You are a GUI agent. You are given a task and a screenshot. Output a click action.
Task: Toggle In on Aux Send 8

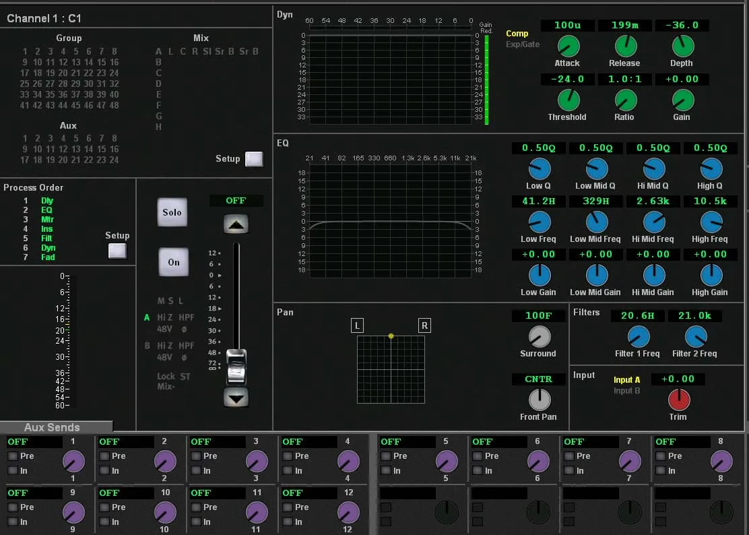point(660,471)
